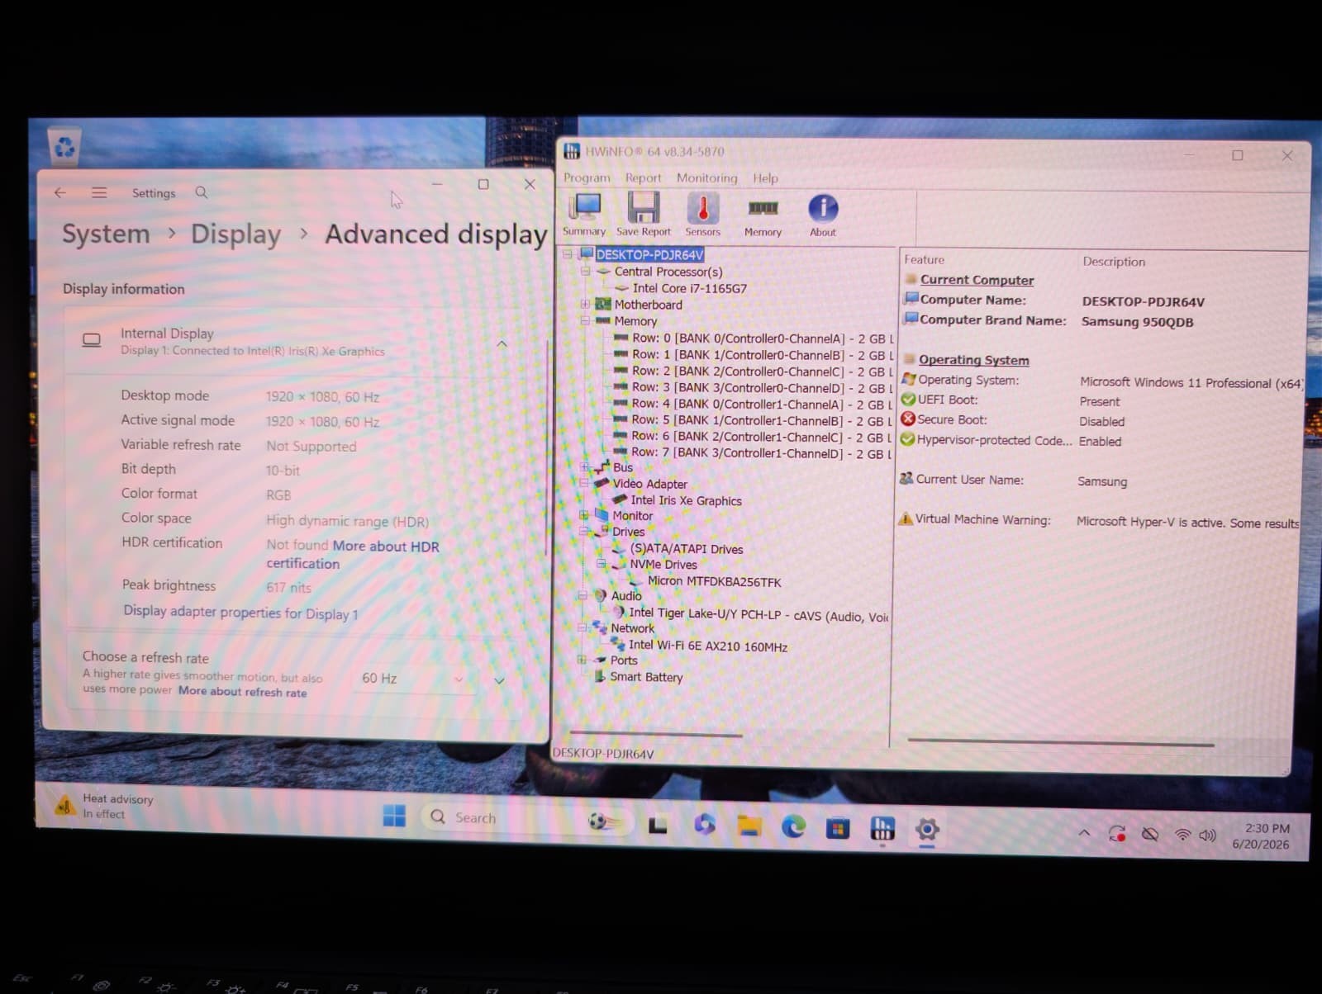Screen dimensions: 1322x994
Task: Open the Settings hamburger navigation menu
Action: pos(99,192)
